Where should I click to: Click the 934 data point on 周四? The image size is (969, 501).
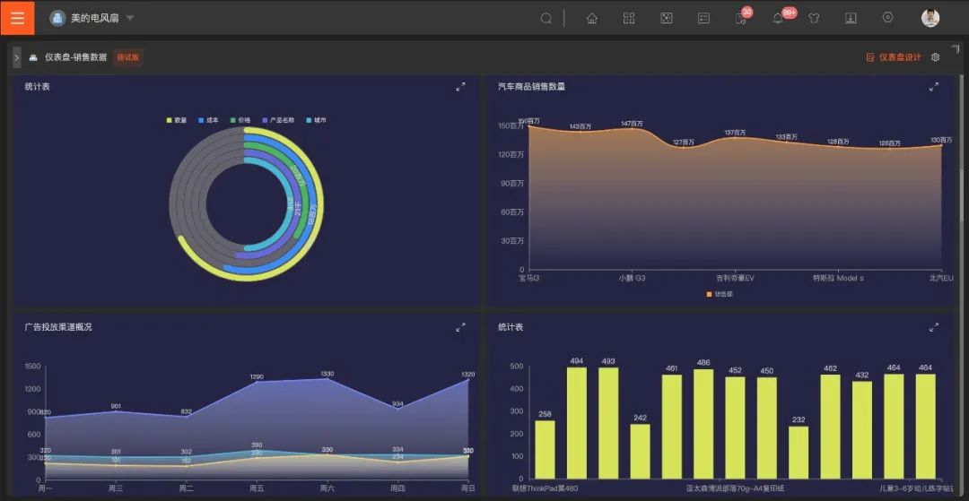398,409
